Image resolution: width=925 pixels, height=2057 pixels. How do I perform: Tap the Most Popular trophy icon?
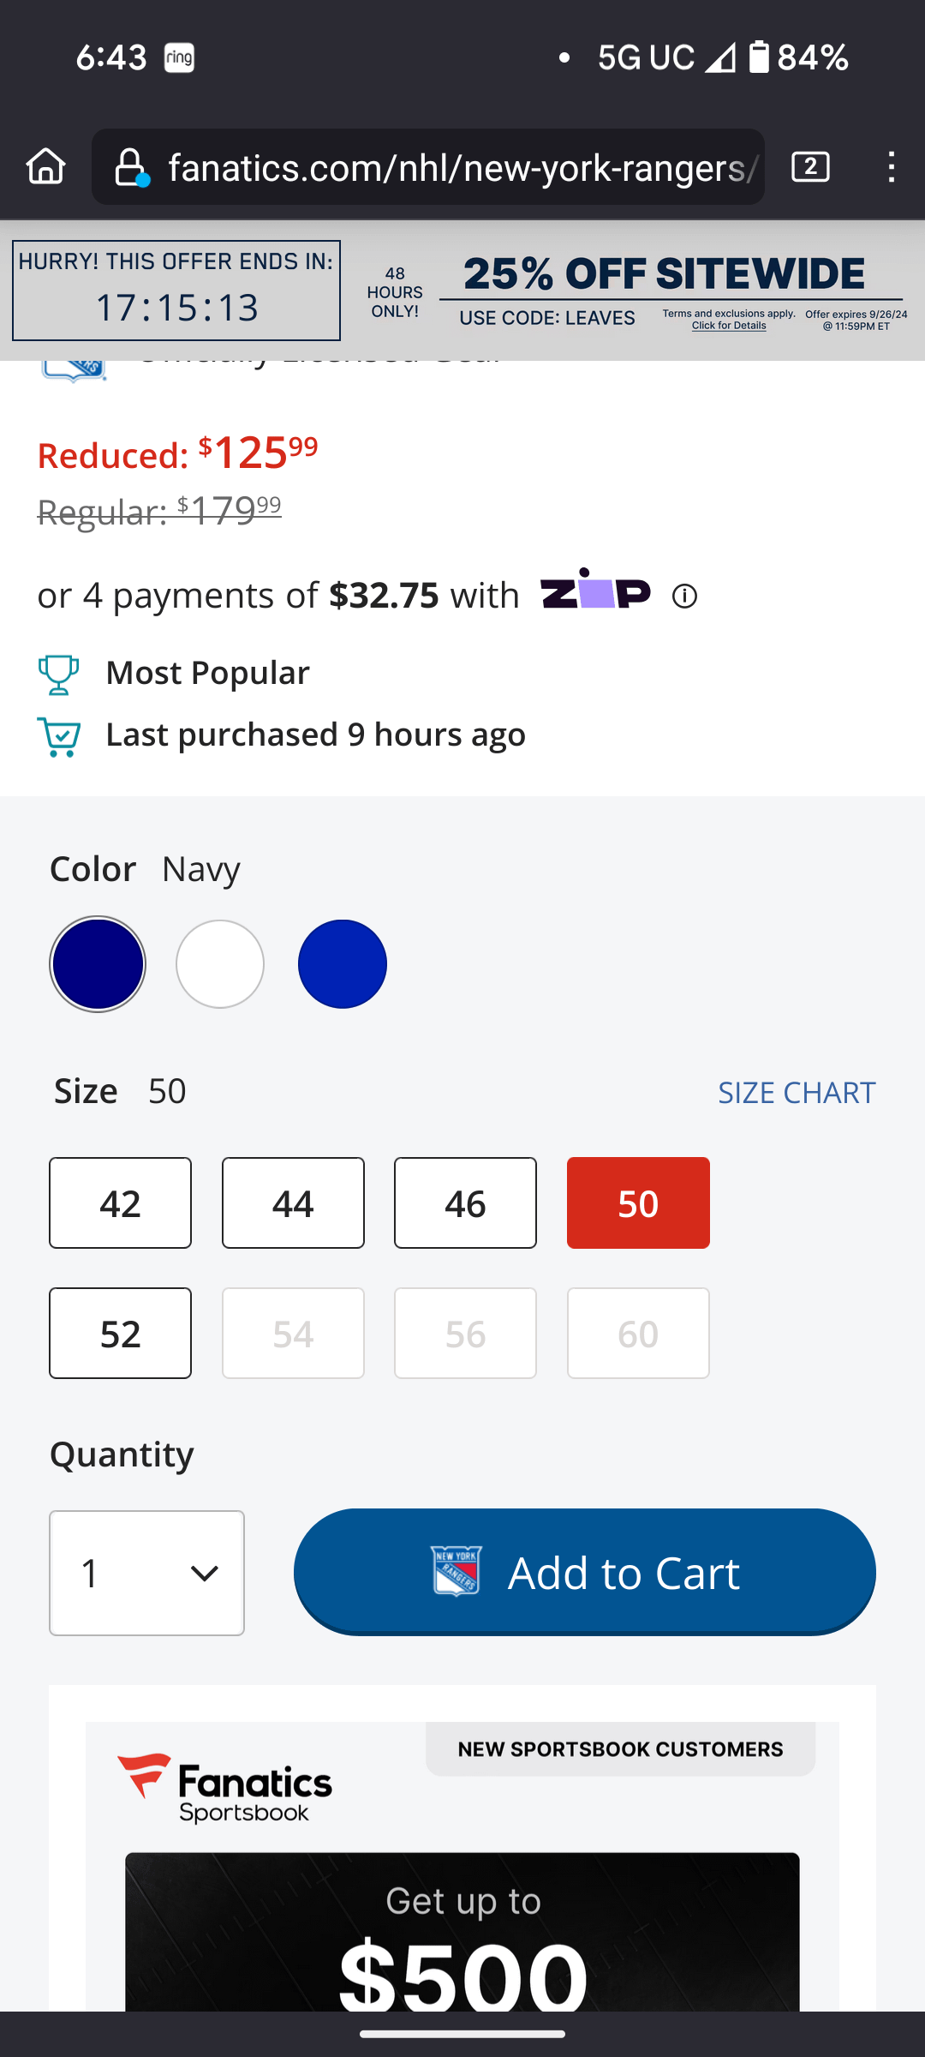[58, 675]
